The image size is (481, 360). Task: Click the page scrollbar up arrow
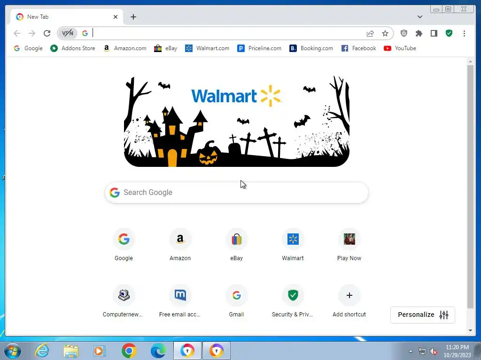click(x=470, y=62)
